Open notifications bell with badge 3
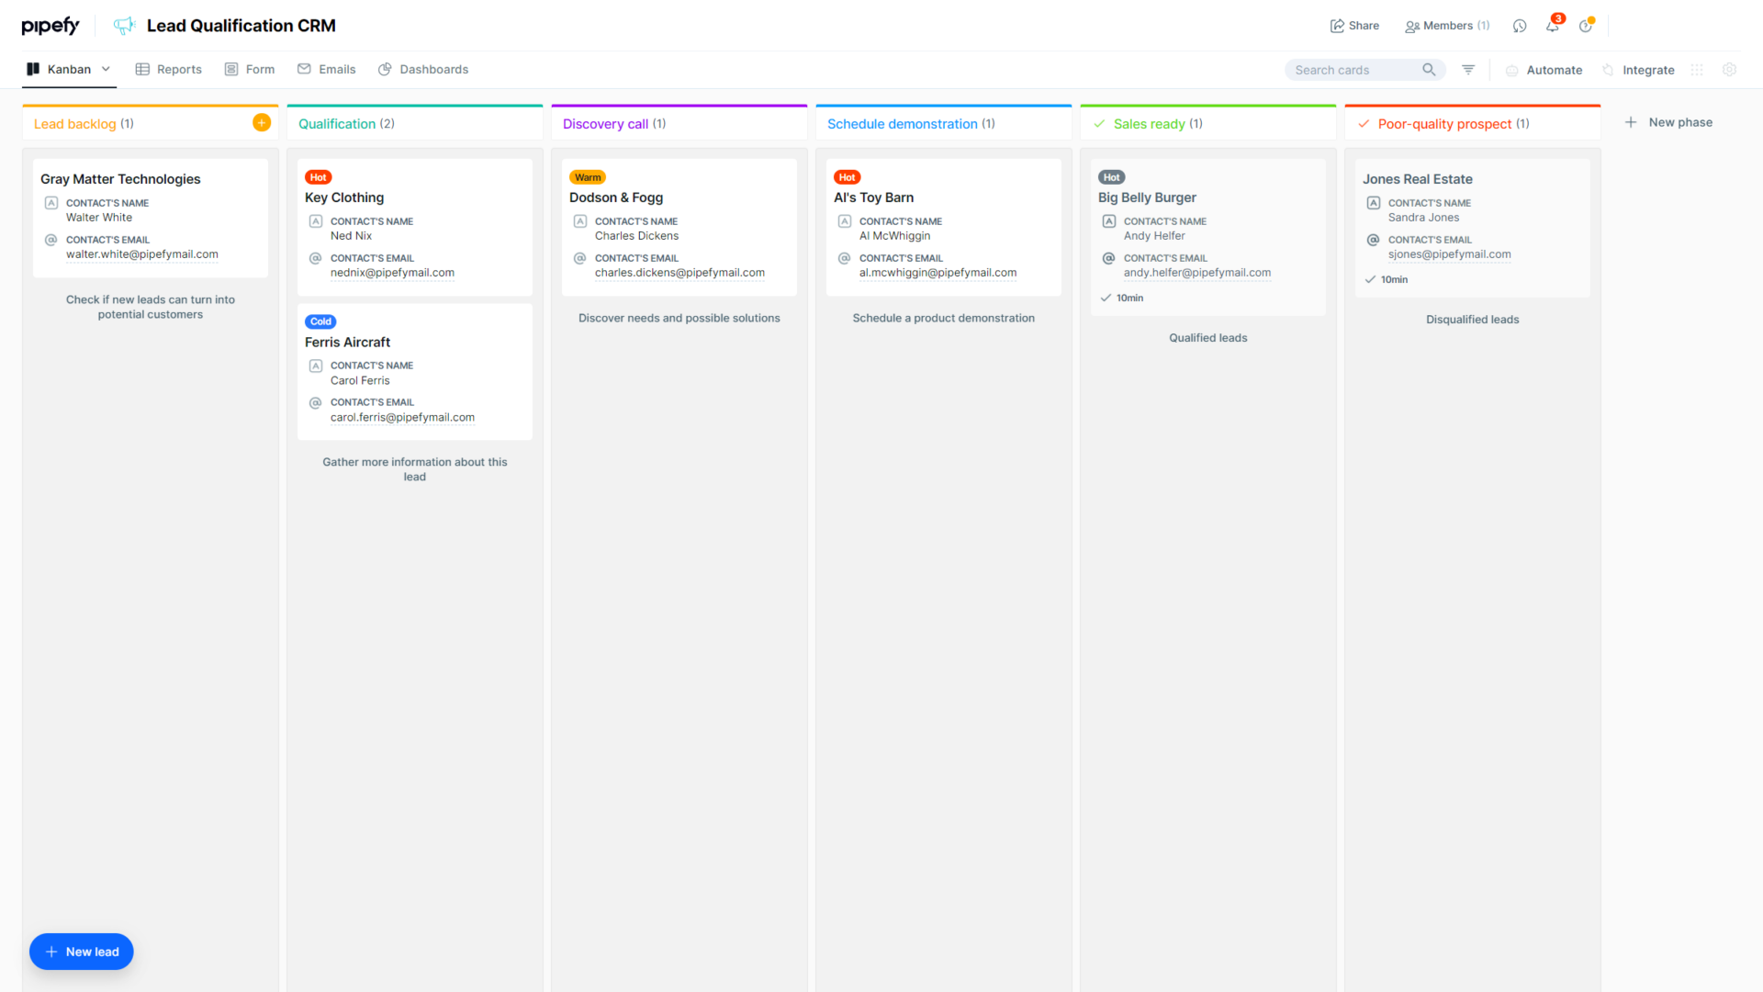The image size is (1763, 992). (1552, 26)
